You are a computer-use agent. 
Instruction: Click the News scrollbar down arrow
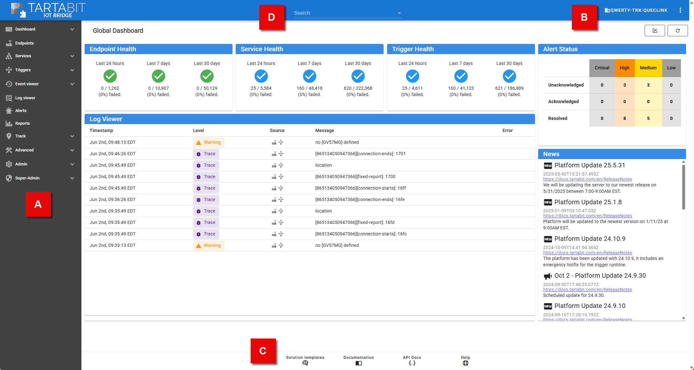pyautogui.click(x=684, y=318)
